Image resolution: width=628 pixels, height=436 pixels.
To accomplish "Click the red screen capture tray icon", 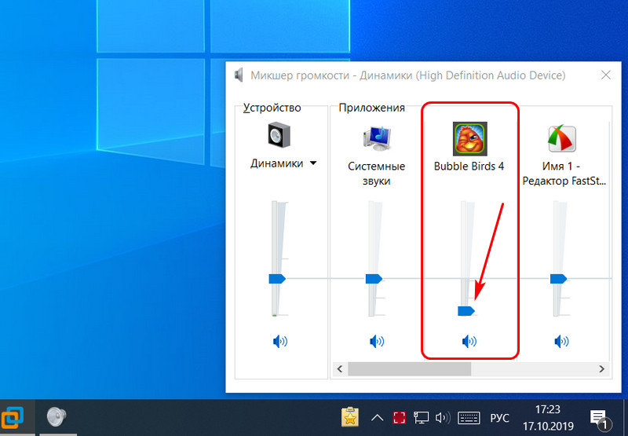I will (400, 418).
